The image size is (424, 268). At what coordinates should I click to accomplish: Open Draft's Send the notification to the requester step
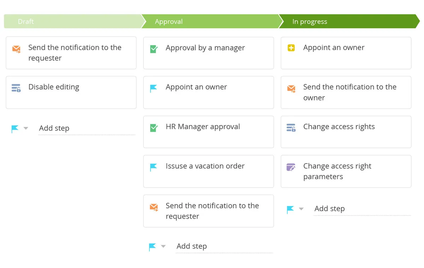coord(71,53)
